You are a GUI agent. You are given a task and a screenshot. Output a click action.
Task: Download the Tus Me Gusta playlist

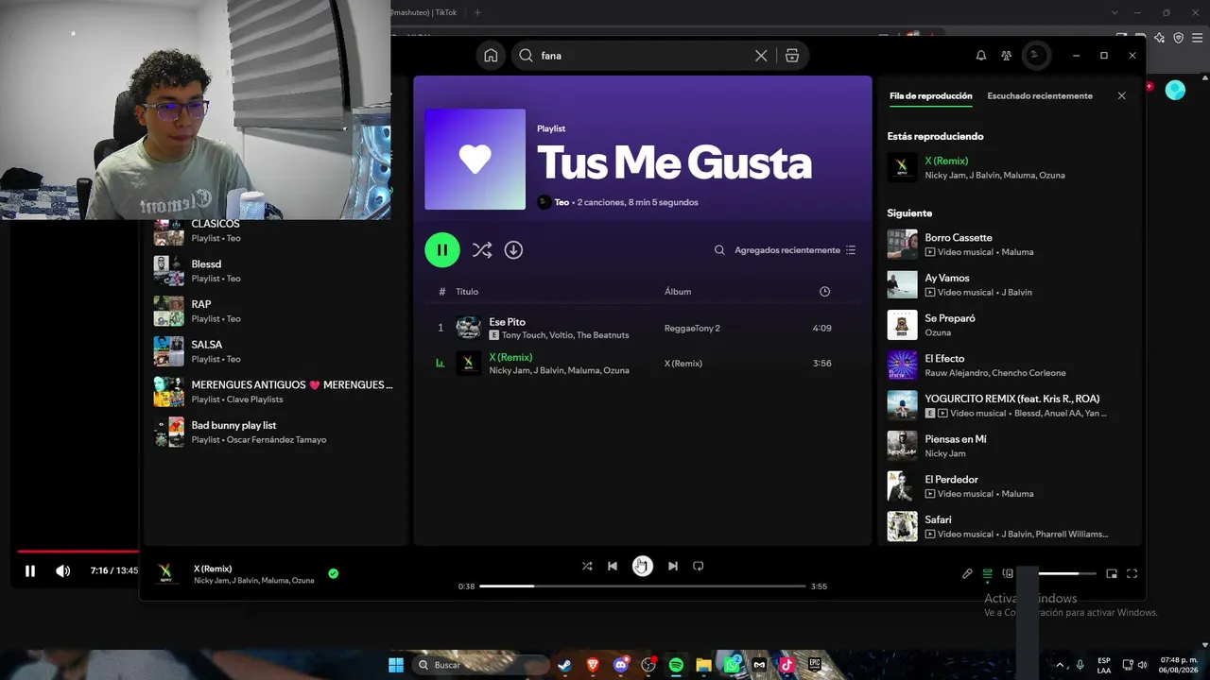513,250
